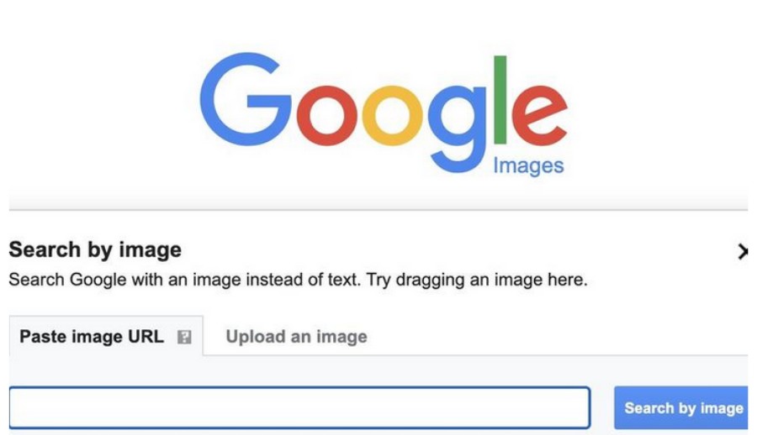Viewport: 757px width, 435px height.
Task: Click the Images label under the logo
Action: coord(527,165)
